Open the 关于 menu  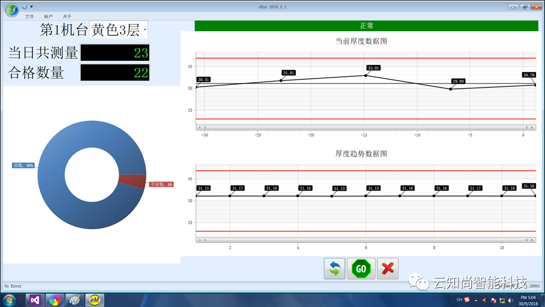(x=67, y=17)
